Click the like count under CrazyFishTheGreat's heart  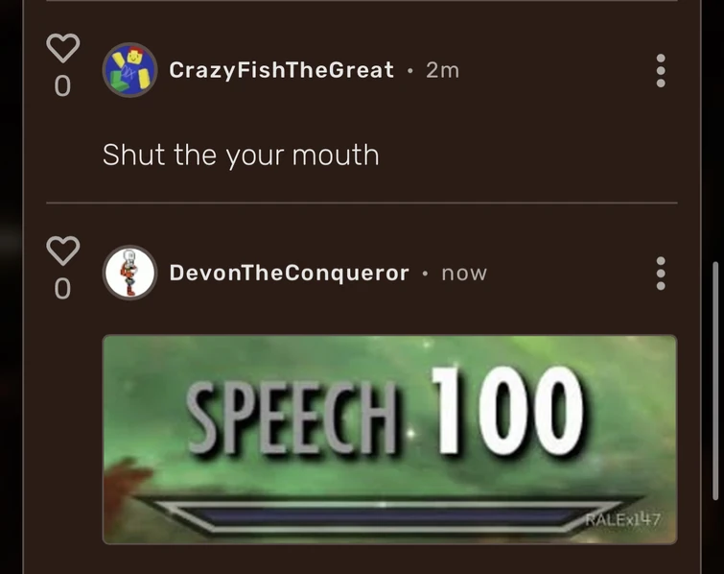point(62,86)
